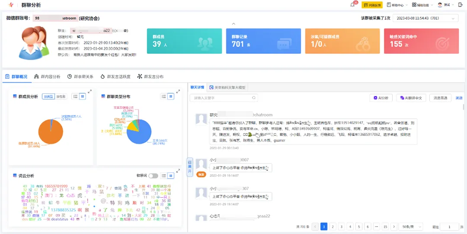The width and height of the screenshot is (467, 234).
Task: Go to page 6 of chat records
Action: click(x=368, y=227)
